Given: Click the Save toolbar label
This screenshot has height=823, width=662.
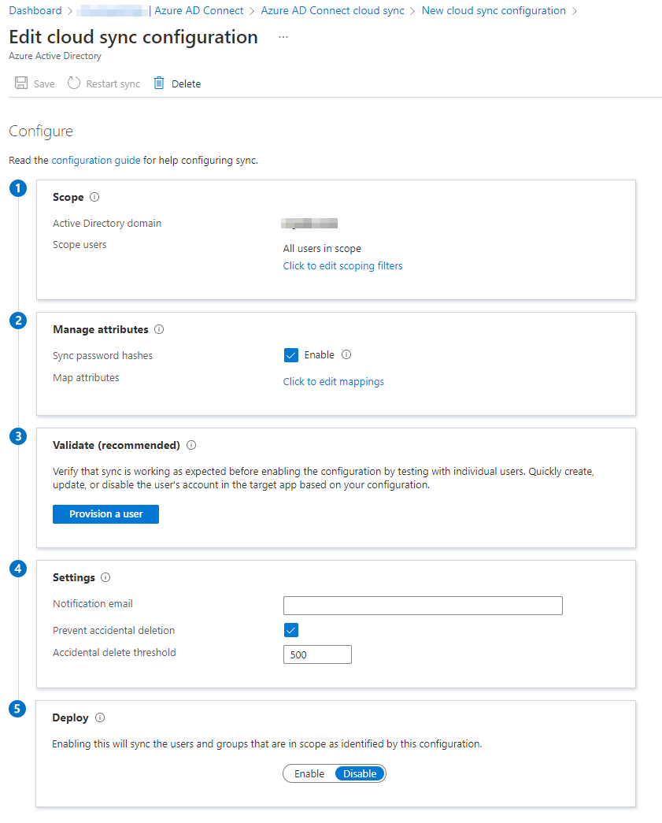Looking at the screenshot, I should coord(44,84).
